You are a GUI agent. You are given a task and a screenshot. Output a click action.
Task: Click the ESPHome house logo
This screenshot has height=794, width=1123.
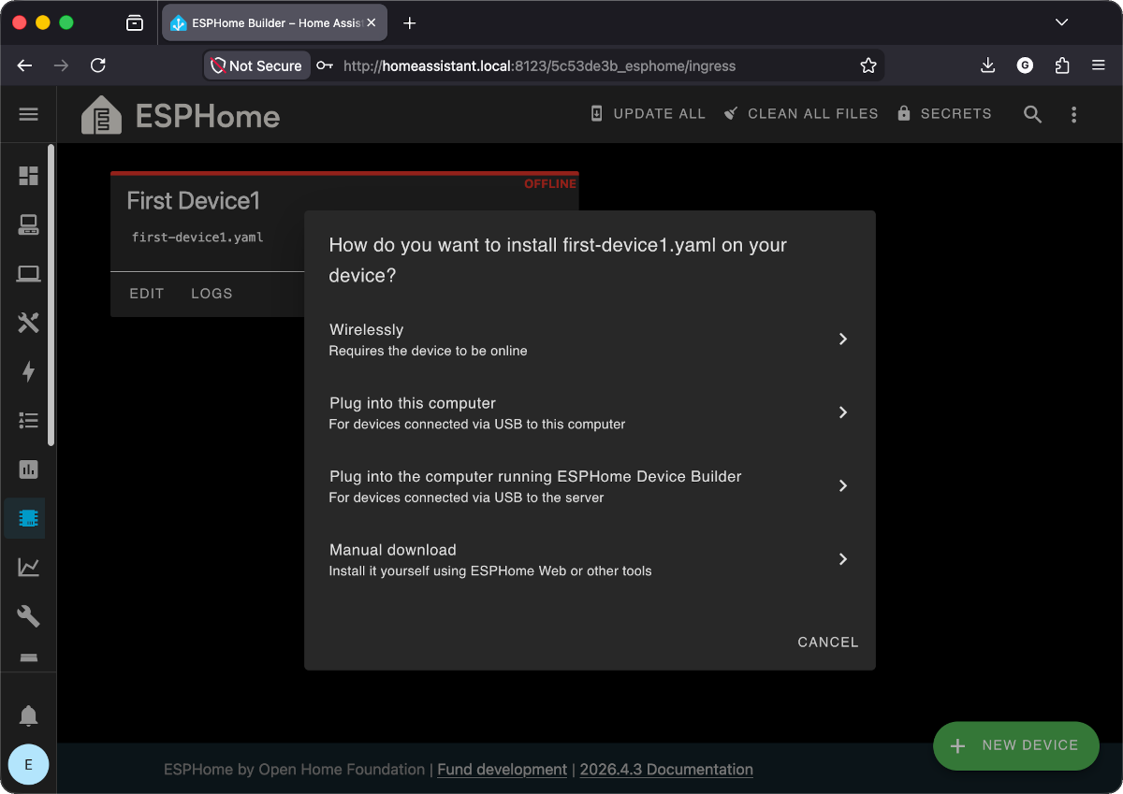[x=101, y=115]
